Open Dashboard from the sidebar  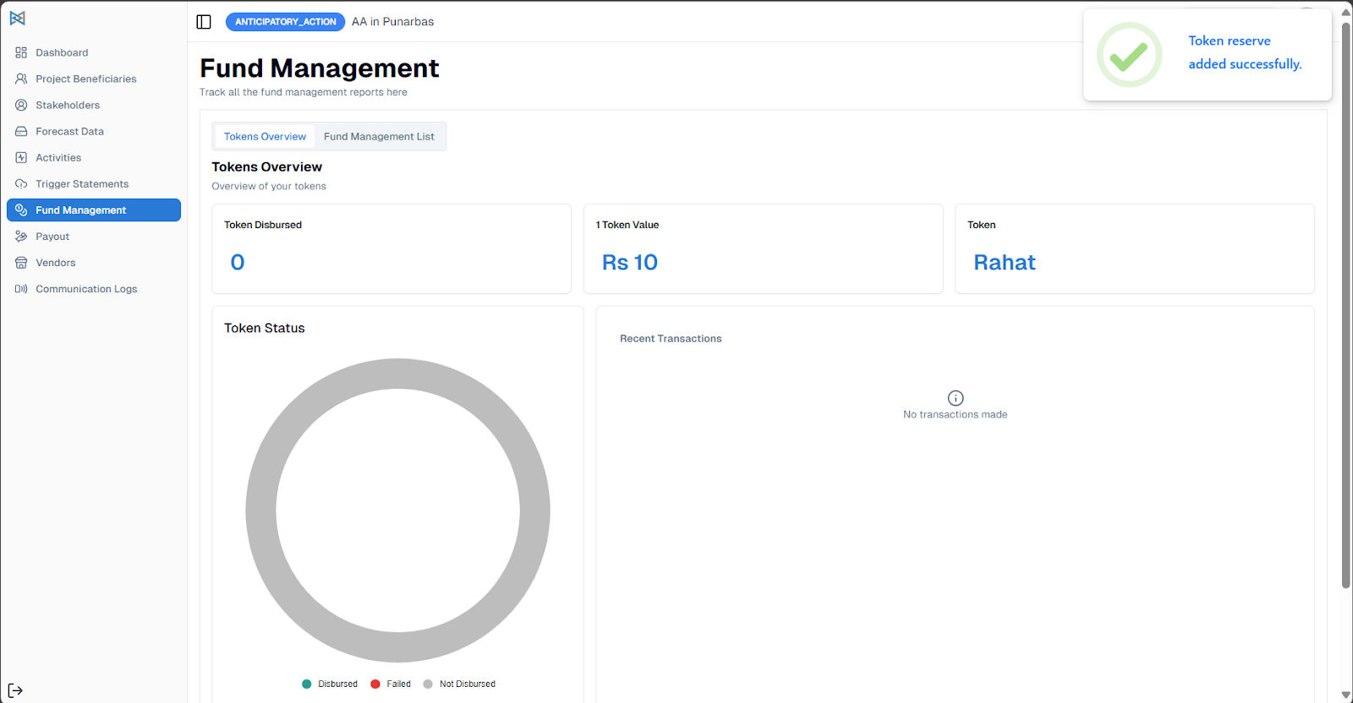coord(94,52)
